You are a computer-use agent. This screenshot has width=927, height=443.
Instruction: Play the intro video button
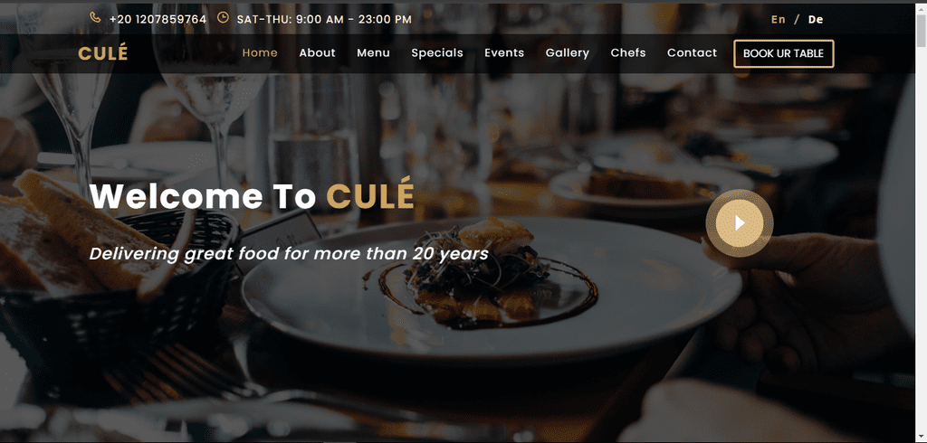coord(739,223)
